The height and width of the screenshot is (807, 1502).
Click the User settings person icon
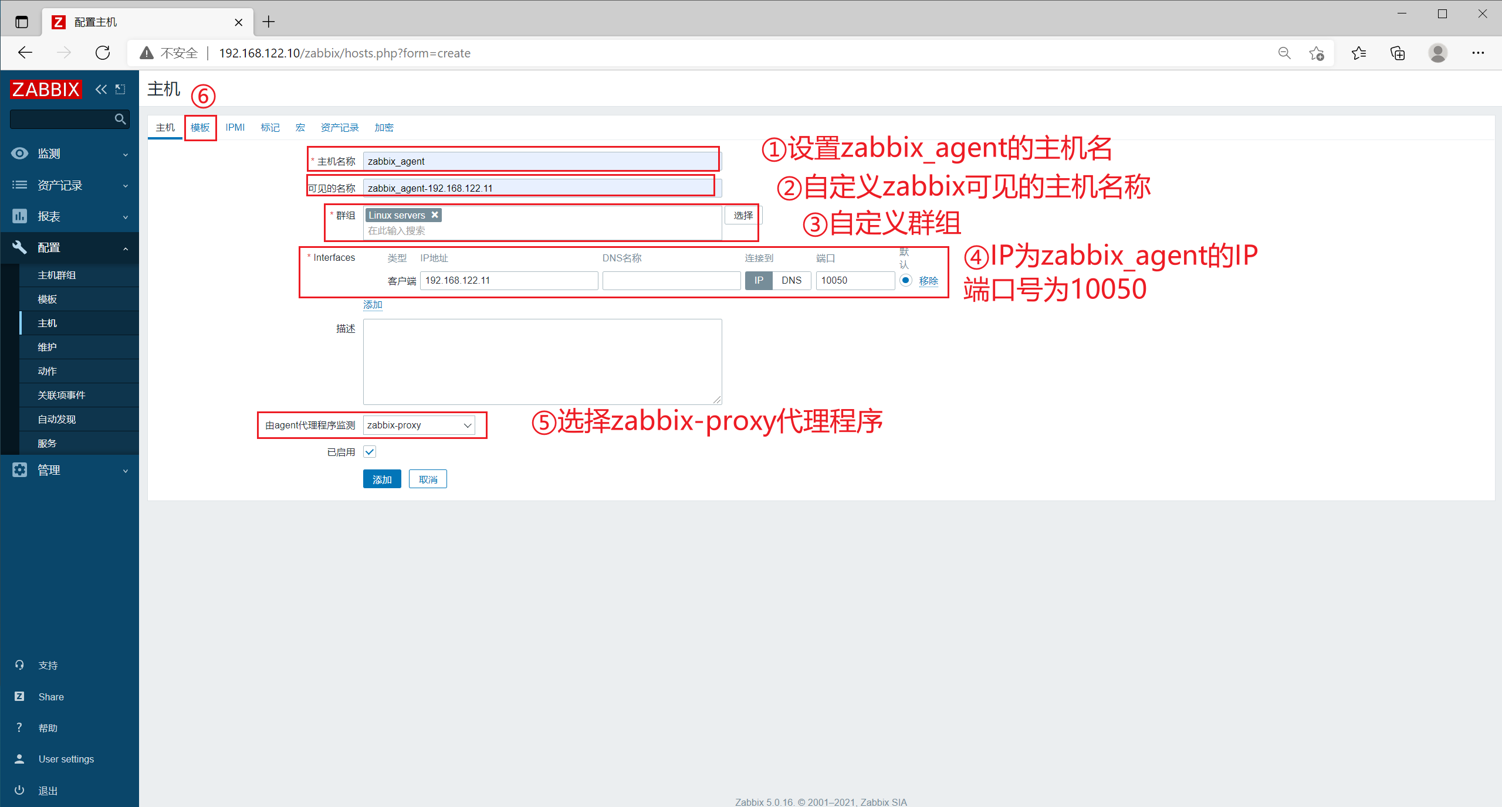click(19, 759)
